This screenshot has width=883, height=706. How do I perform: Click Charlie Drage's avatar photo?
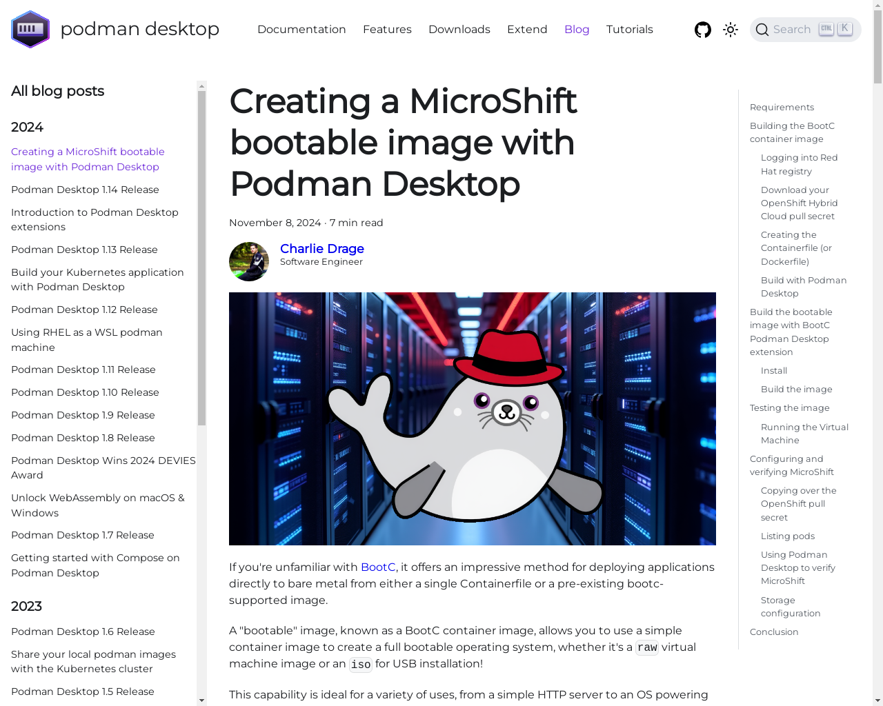tap(249, 261)
